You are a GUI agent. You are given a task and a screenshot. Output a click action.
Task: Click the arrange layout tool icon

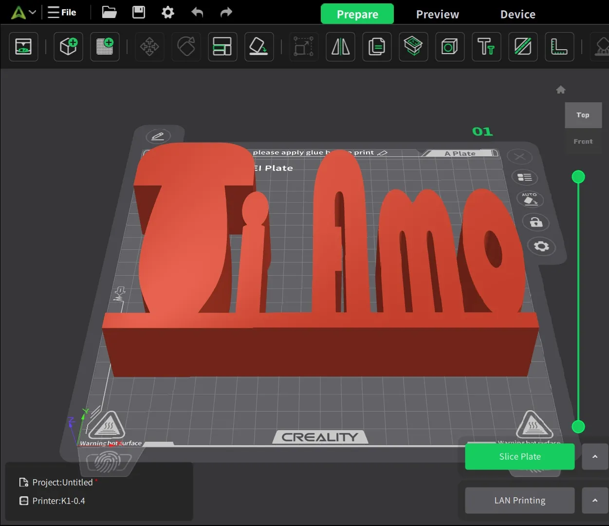222,47
